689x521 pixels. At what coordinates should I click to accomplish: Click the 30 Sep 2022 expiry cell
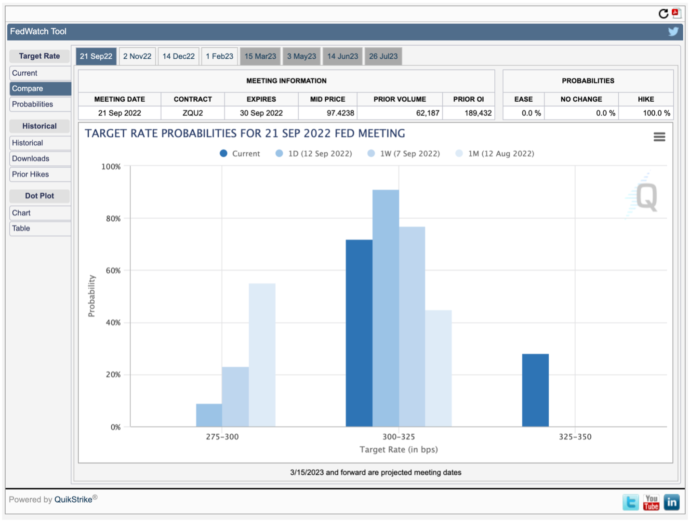[261, 113]
